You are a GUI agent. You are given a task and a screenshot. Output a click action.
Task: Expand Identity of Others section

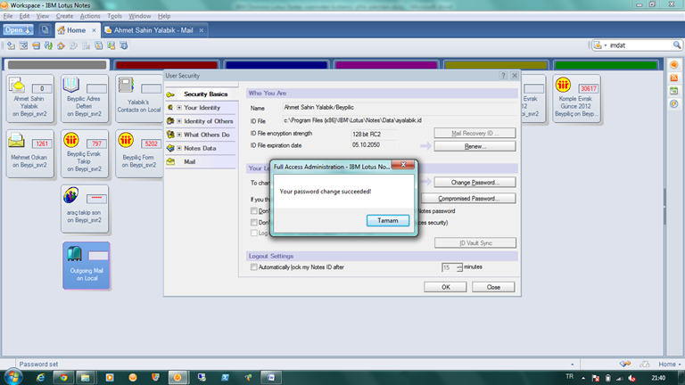[x=179, y=121]
